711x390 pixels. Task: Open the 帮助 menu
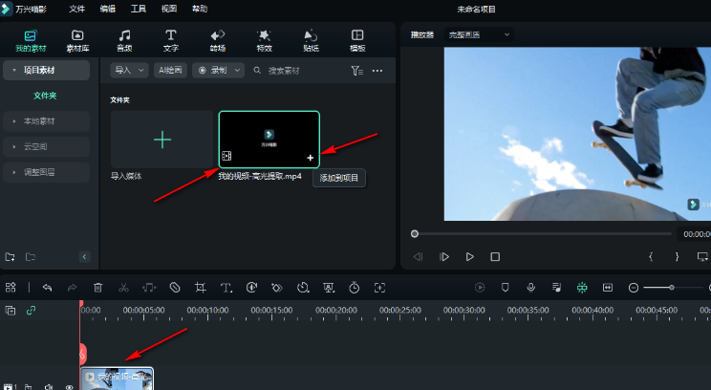200,9
